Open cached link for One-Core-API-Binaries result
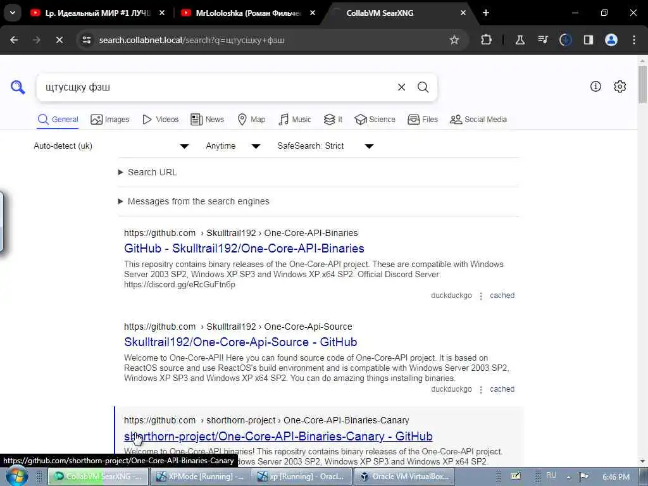 pyautogui.click(x=502, y=296)
